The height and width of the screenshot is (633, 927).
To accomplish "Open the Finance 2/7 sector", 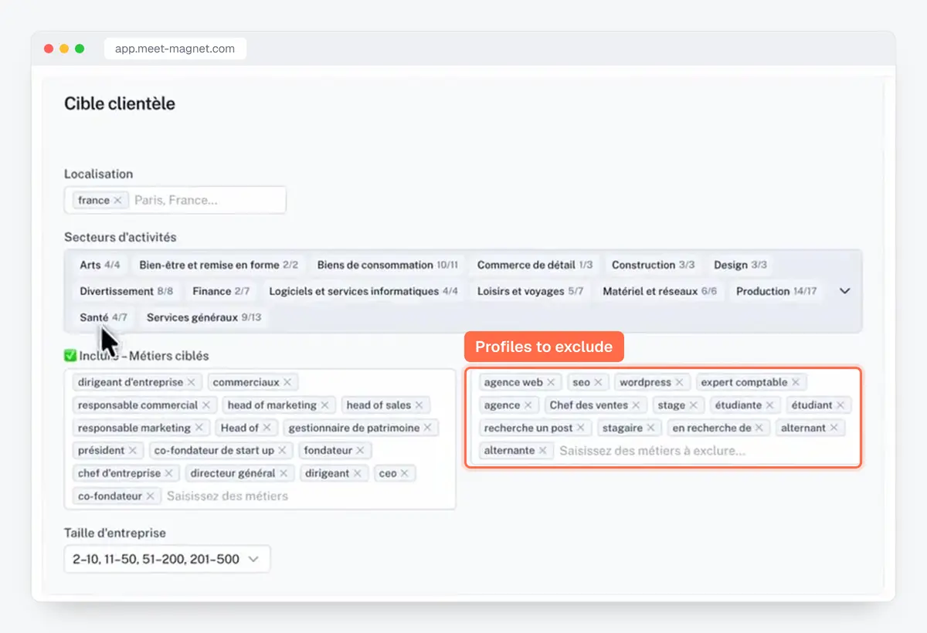I will click(x=221, y=291).
